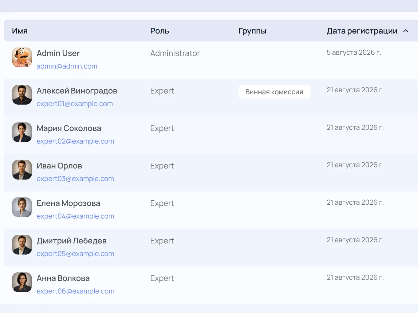418x313 pixels.
Task: Open email link expert01@example.com
Action: point(75,104)
